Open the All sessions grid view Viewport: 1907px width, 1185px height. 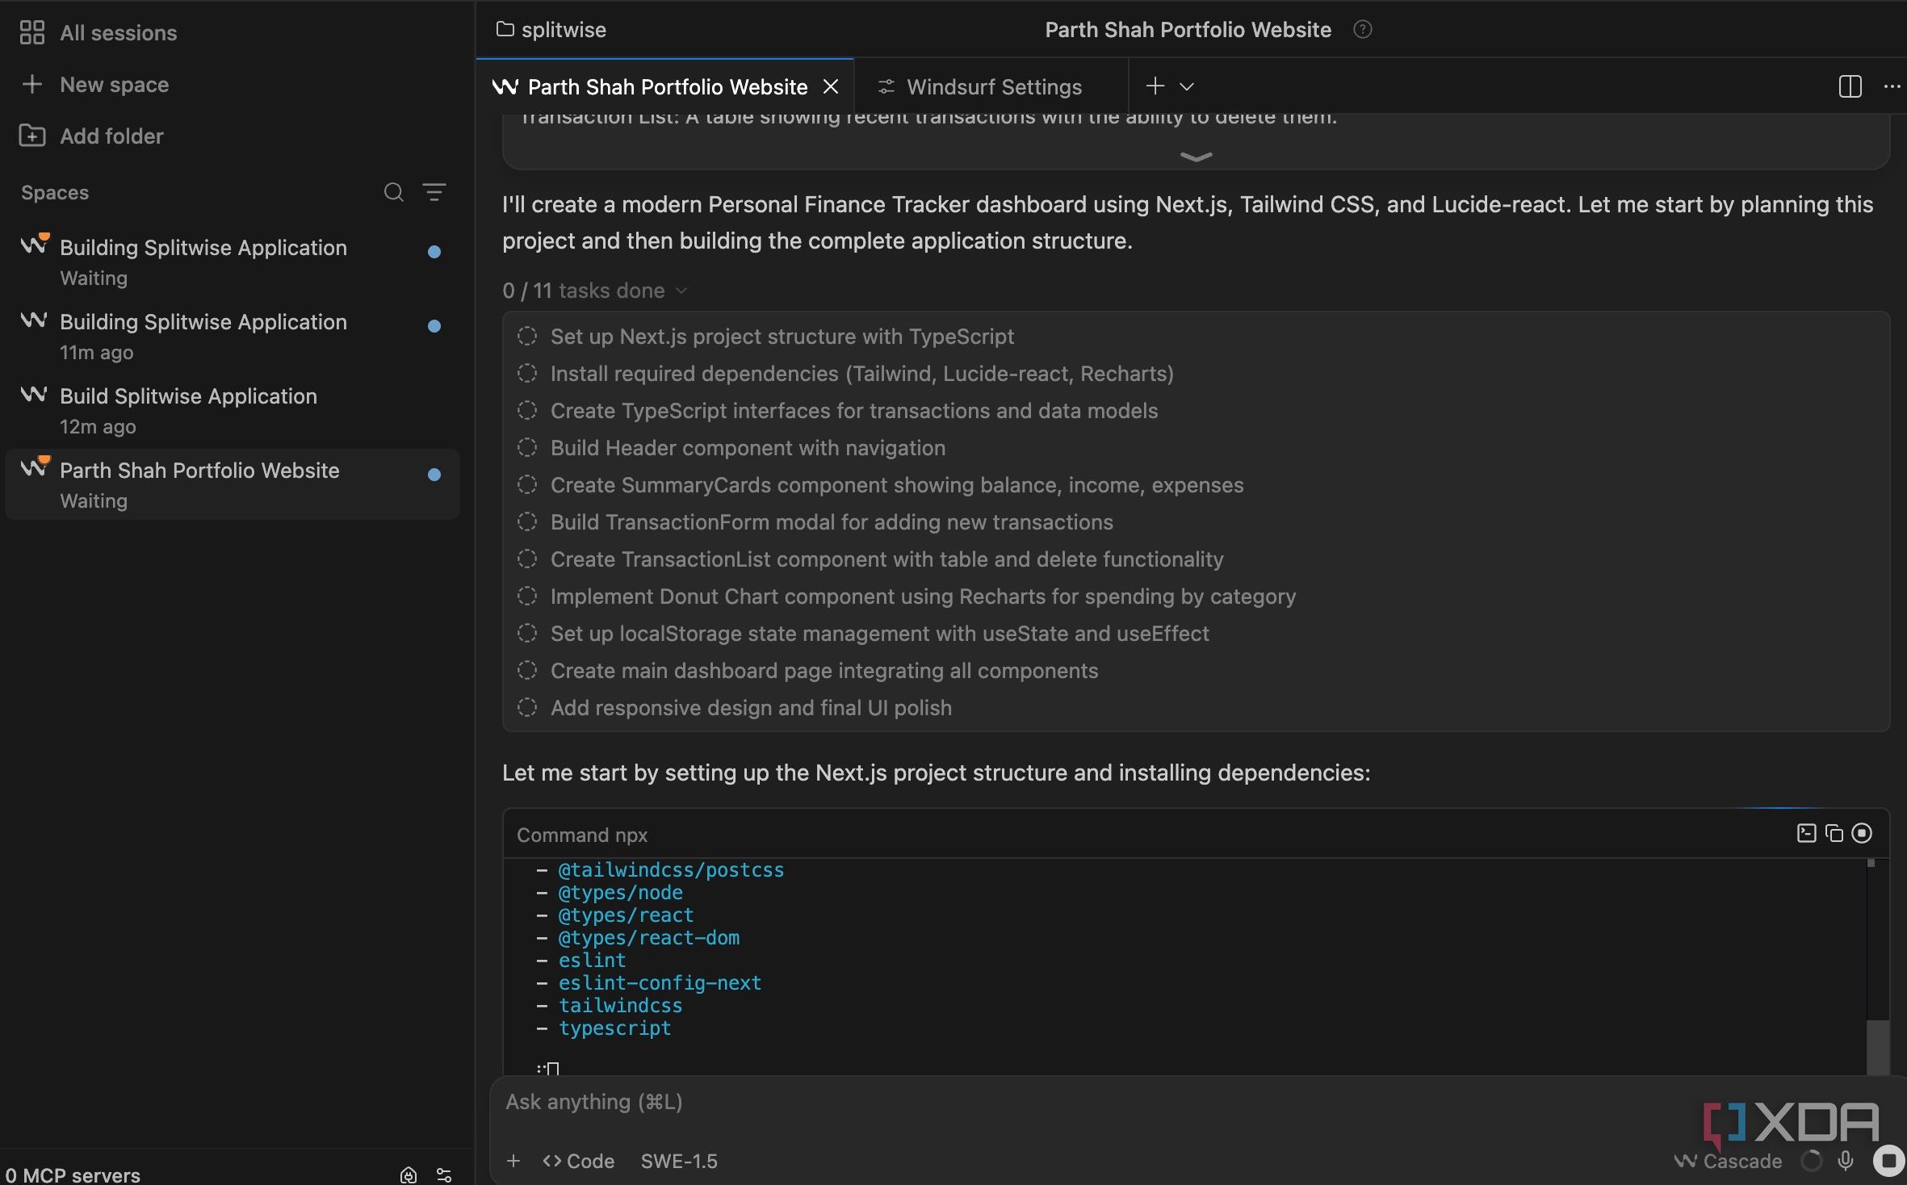[x=97, y=32]
